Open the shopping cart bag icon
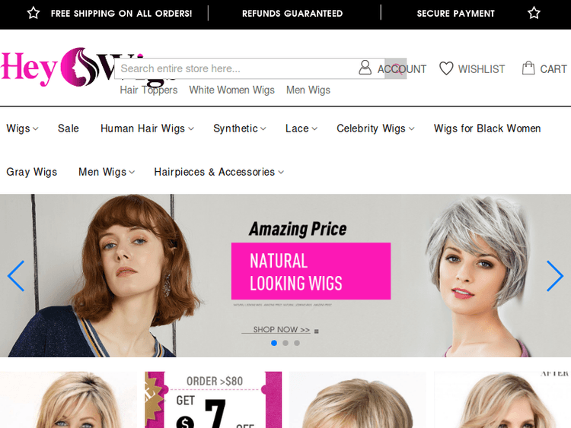This screenshot has height=428, width=571. [x=528, y=68]
